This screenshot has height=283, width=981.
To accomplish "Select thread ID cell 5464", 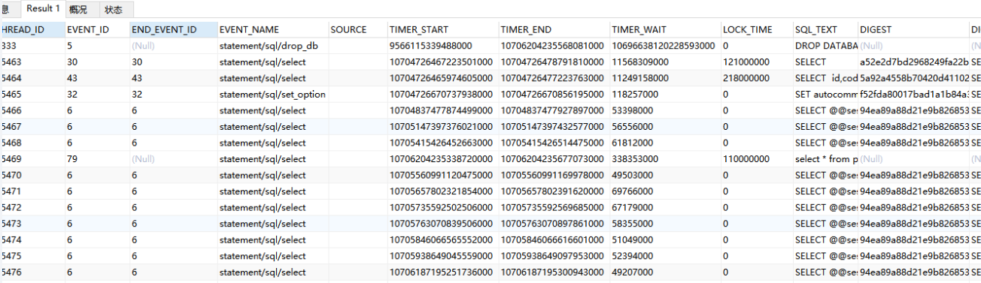I will 32,78.
